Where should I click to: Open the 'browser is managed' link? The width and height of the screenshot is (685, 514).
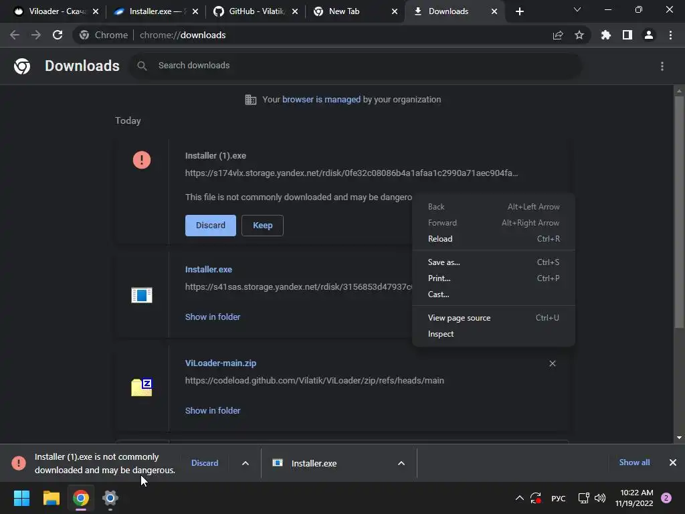click(321, 99)
